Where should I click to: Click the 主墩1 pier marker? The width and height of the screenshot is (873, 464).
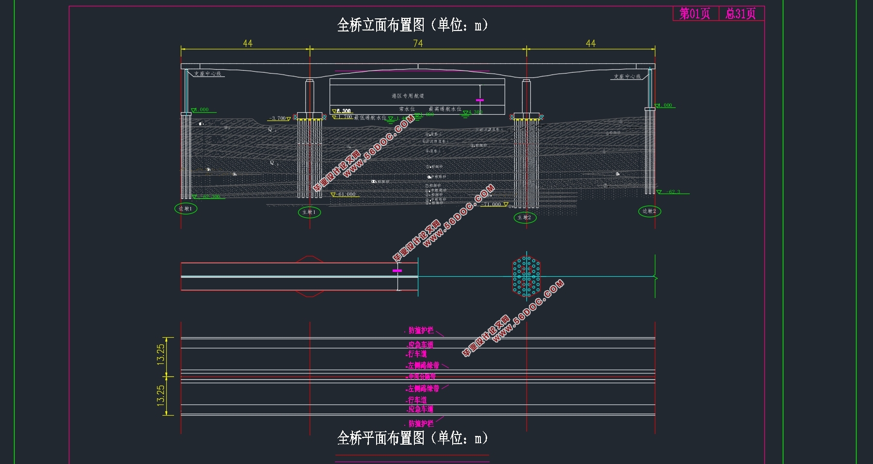coord(309,212)
